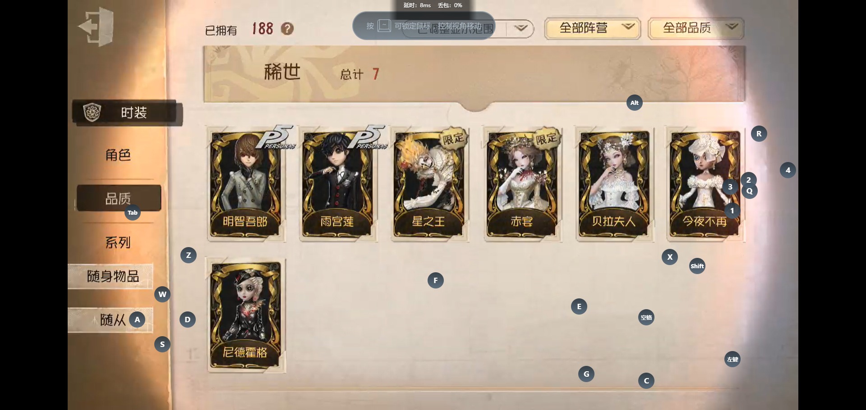The height and width of the screenshot is (410, 866).
Task: Select the 尼德霍格 costume card
Action: pyautogui.click(x=246, y=315)
